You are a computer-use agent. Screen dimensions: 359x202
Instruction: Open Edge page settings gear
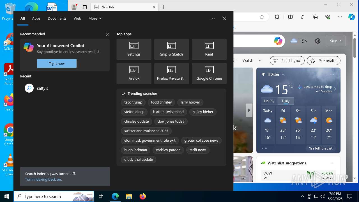click(317, 41)
